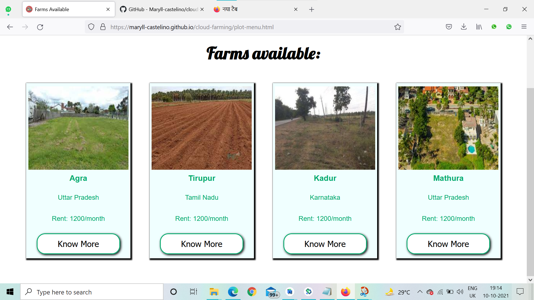534x300 pixels.
Task: Click the Mathura aerial farm photo
Action: 448,128
